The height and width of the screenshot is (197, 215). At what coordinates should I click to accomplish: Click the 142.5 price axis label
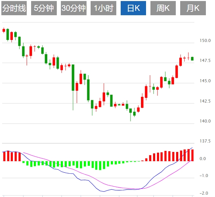(x=205, y=101)
